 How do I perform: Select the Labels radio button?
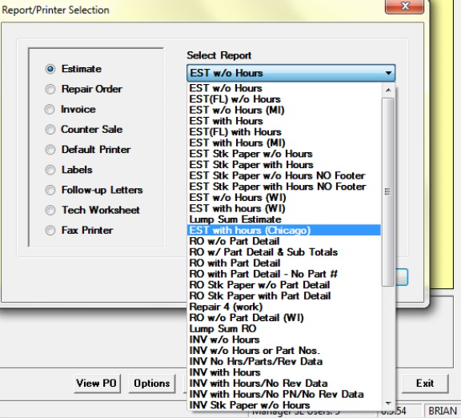coord(50,170)
